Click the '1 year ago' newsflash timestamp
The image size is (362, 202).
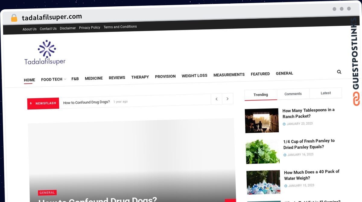point(120,102)
